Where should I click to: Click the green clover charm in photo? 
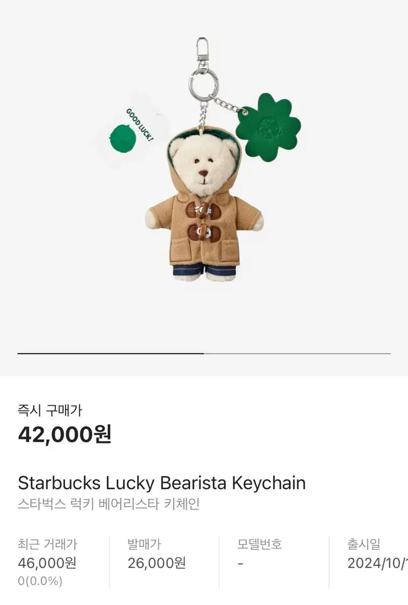tap(268, 129)
